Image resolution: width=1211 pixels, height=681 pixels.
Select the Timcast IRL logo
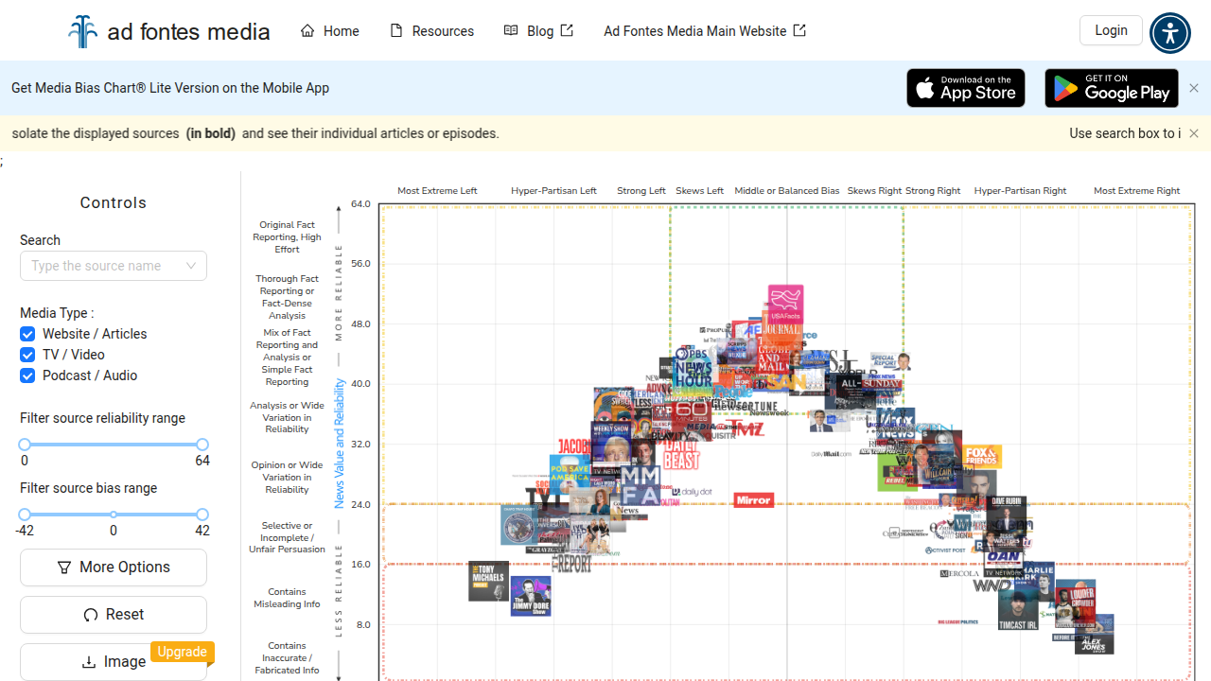click(1018, 610)
